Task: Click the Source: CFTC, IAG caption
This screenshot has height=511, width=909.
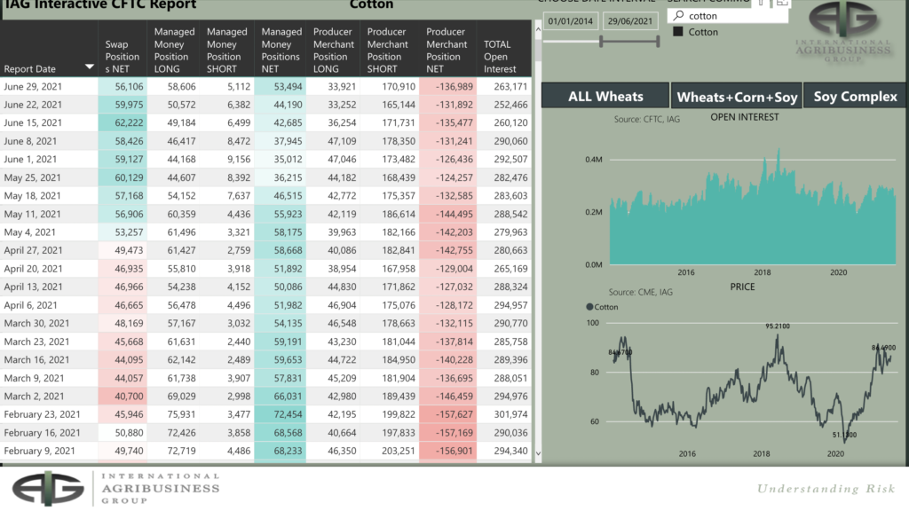Action: point(647,120)
